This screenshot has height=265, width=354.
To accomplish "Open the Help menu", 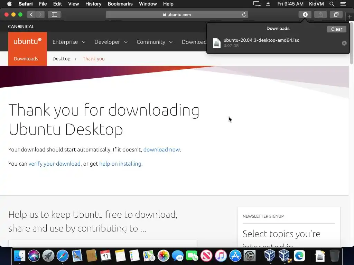I will (168, 4).
